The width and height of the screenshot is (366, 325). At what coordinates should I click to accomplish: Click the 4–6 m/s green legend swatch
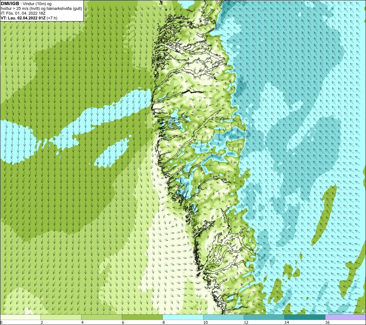102,317
